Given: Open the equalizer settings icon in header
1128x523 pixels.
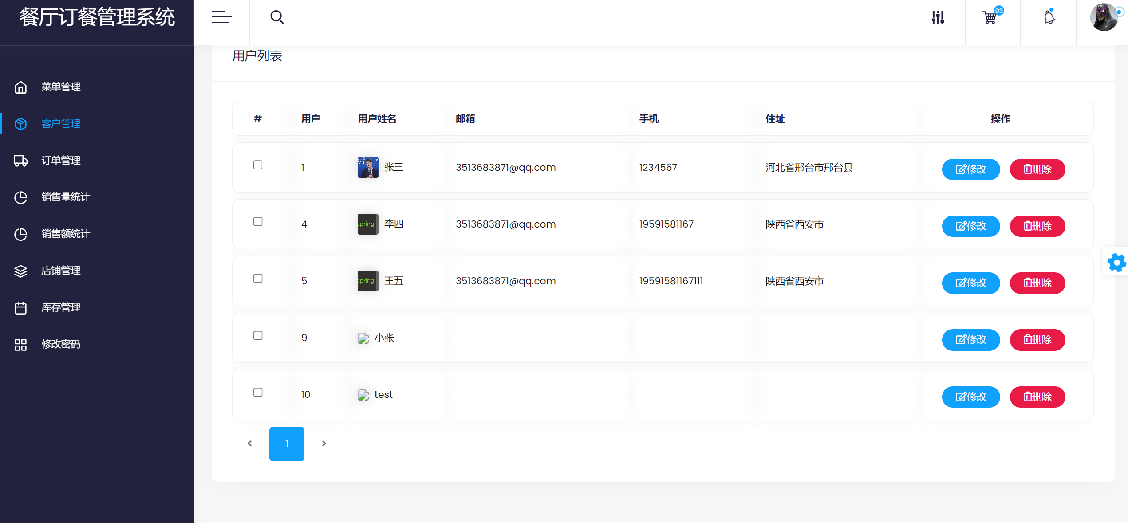Looking at the screenshot, I should coord(938,17).
